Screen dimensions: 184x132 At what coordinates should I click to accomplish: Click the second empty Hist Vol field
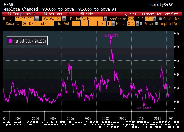tap(84, 24)
